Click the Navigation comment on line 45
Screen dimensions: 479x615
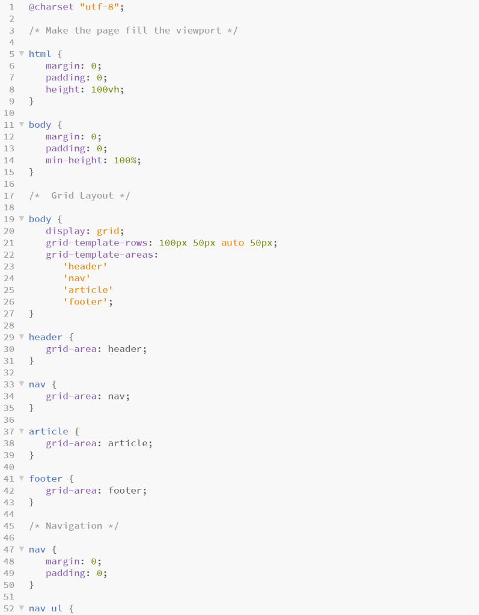74,526
